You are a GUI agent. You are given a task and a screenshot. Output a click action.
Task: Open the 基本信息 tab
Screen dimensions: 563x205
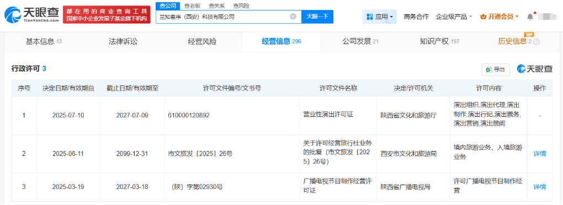[44, 41]
